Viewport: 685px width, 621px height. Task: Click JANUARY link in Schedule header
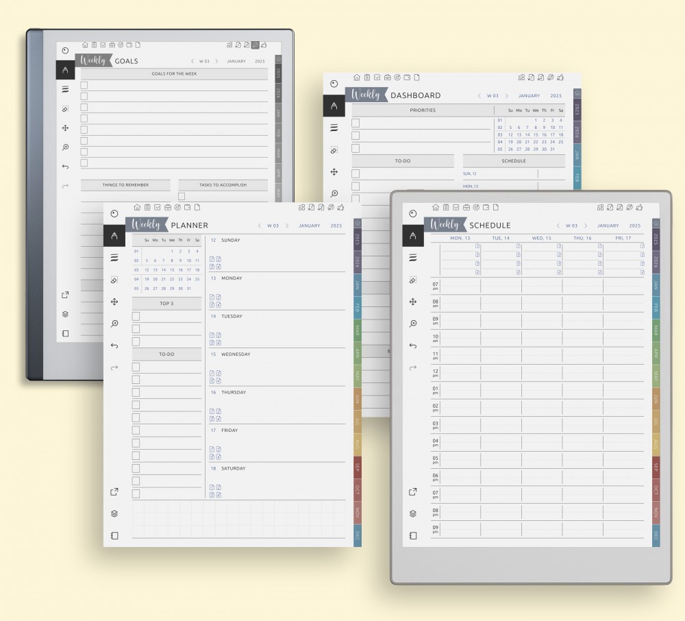[608, 226]
